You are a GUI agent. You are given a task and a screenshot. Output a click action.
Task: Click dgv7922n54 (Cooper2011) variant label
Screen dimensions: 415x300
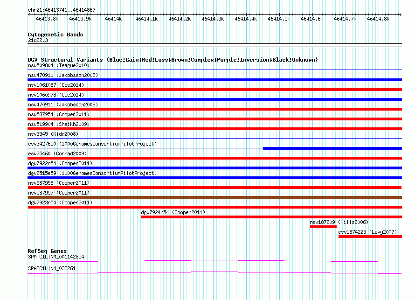[60, 163]
